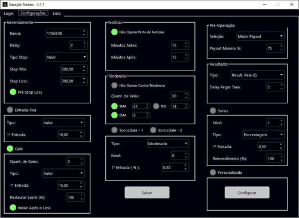Toggle Não Operar Perto de Notícias
This screenshot has width=299, height=218.
(x=114, y=32)
